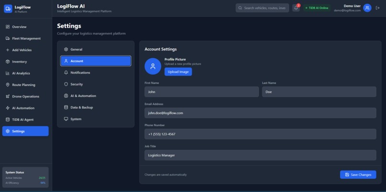Click the Notifications bell icon in settings list
Image resolution: width=386 pixels, height=192 pixels.
tap(66, 73)
